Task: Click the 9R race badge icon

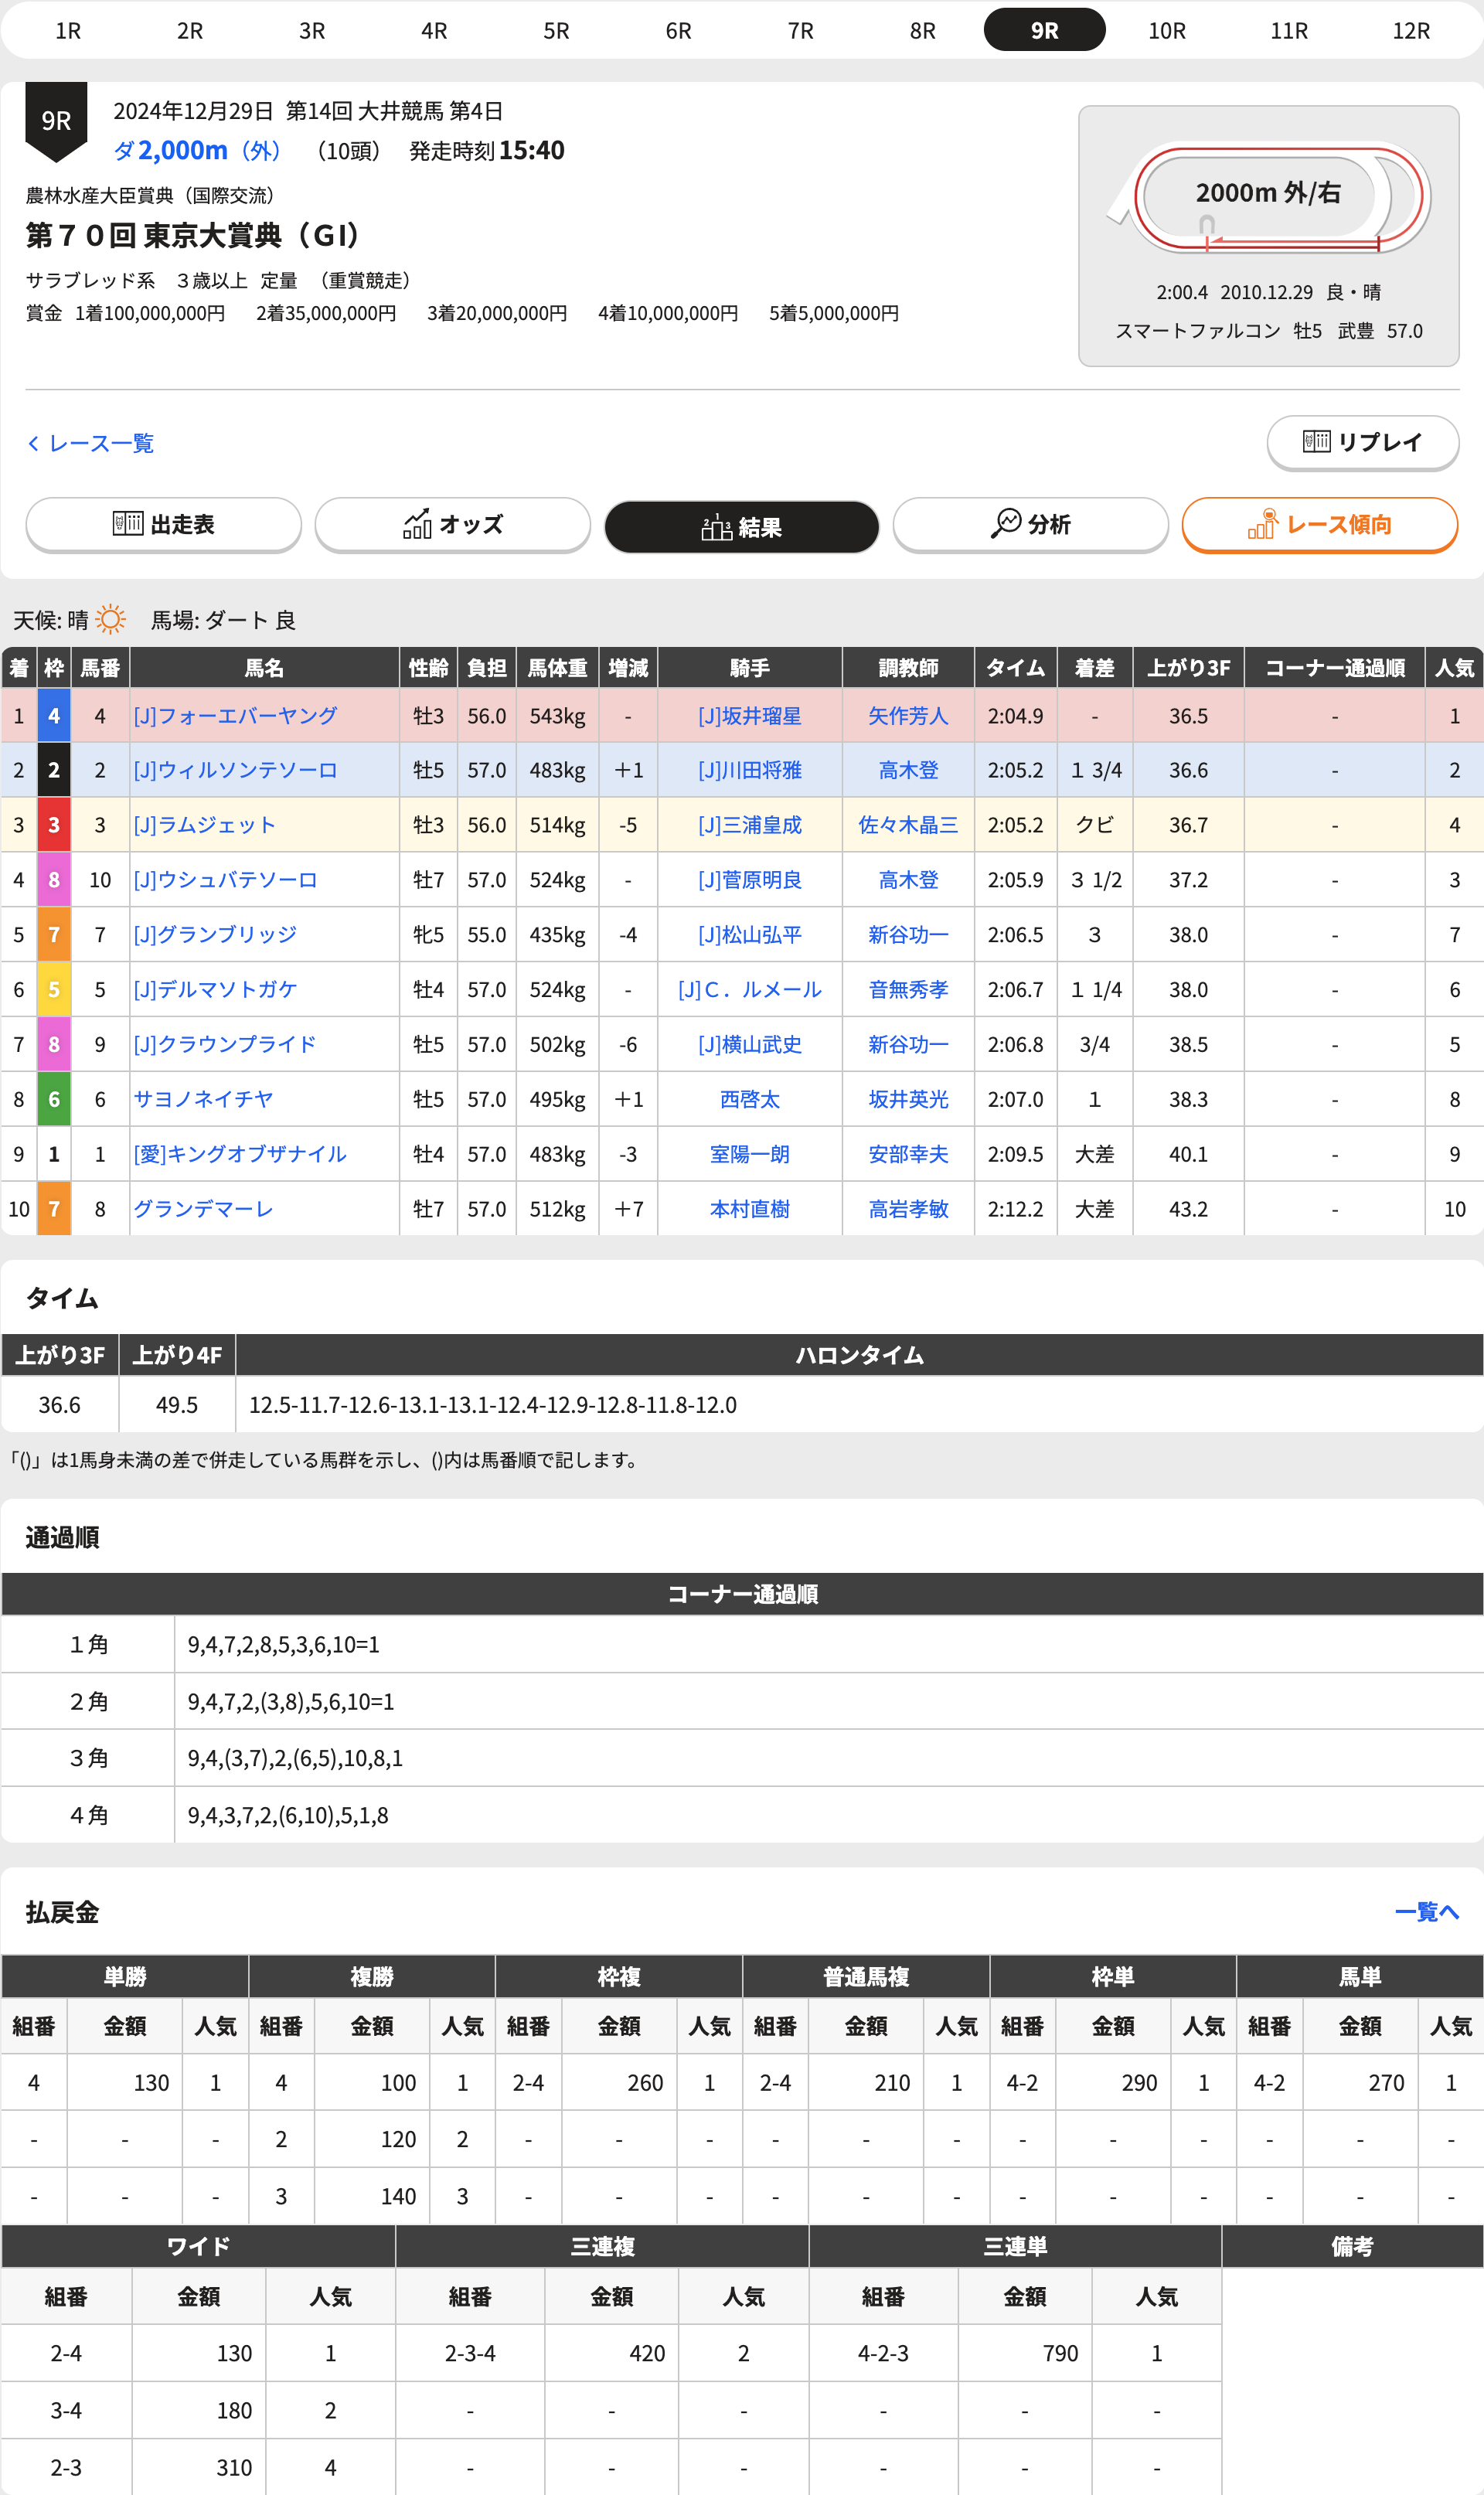Action: [x=56, y=121]
